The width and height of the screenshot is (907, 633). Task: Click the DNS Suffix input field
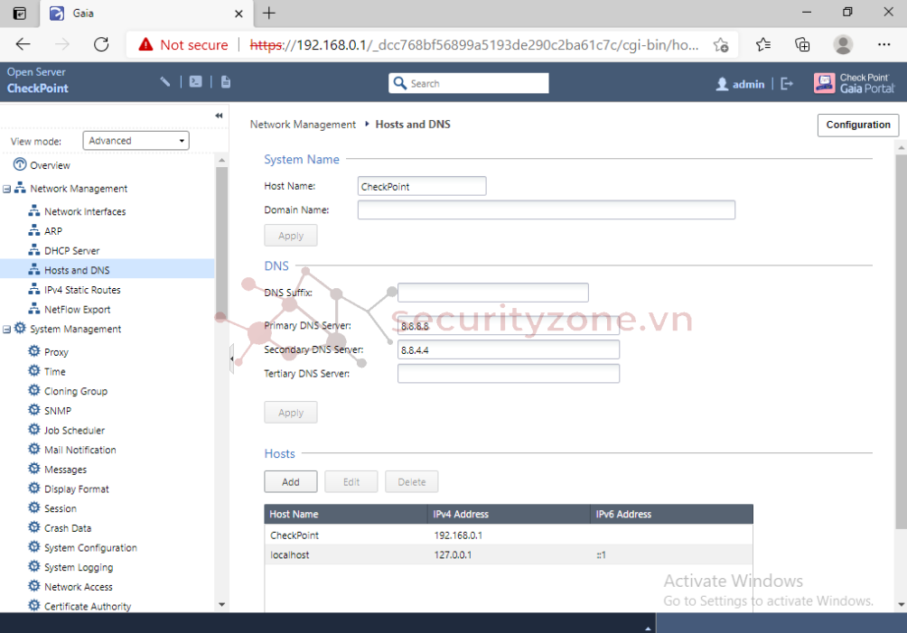[x=493, y=293]
